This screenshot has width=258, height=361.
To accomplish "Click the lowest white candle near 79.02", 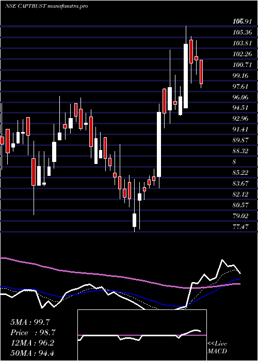I will pos(134,220).
